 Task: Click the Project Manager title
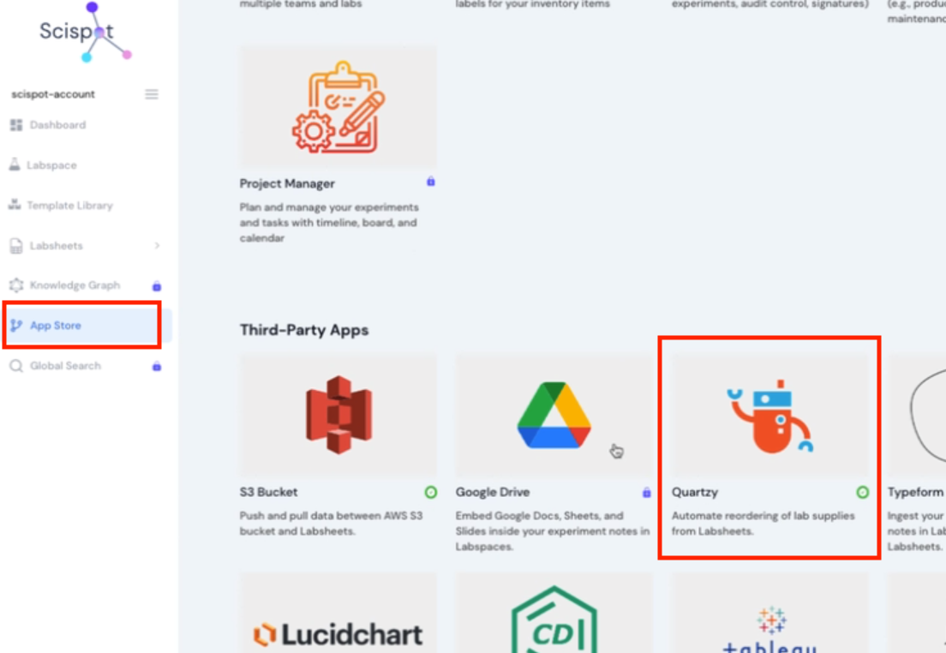(287, 183)
